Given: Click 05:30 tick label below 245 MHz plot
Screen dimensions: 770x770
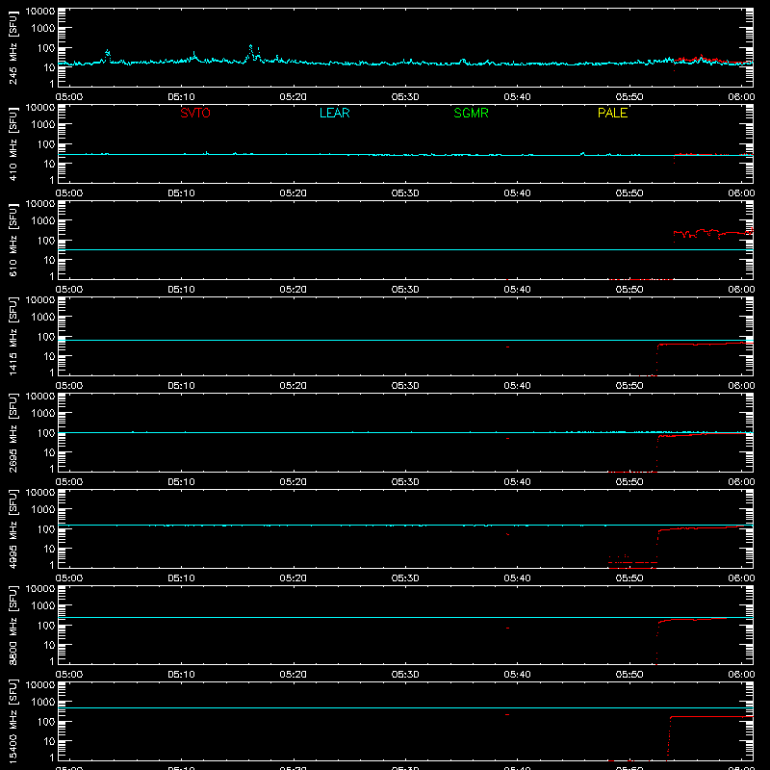Looking at the screenshot, I should 405,97.
